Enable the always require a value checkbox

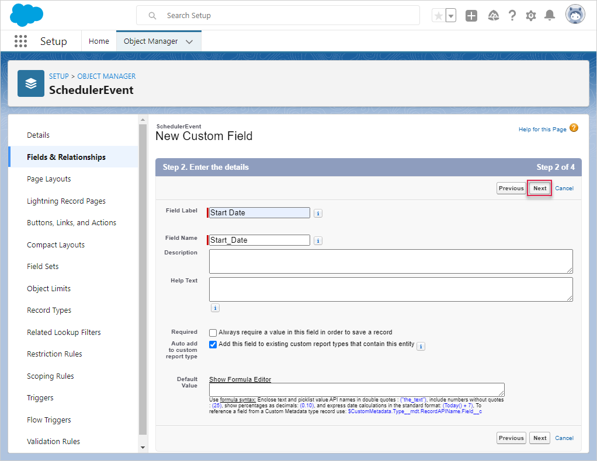tap(213, 333)
